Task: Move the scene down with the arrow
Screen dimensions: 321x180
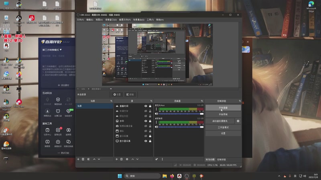Action: [99, 159]
